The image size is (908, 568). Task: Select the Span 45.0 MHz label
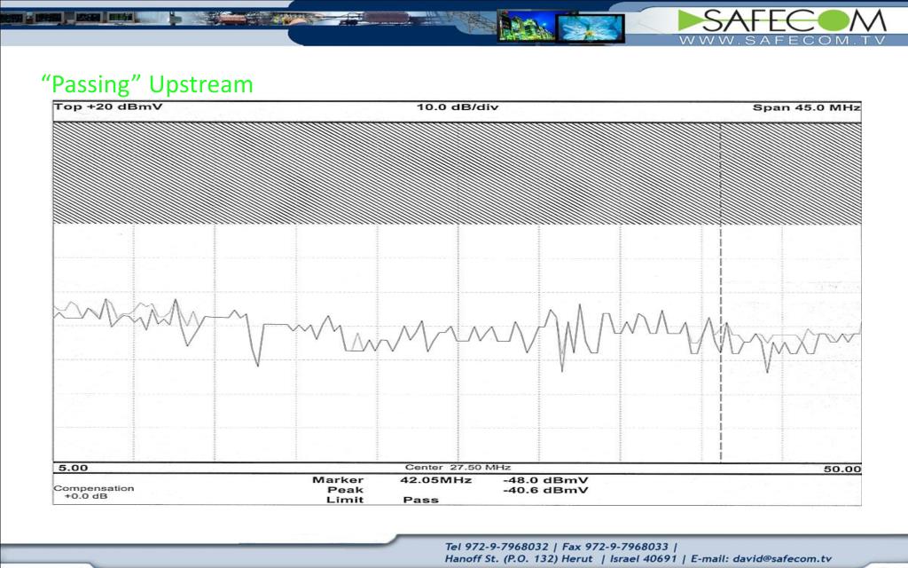pos(806,107)
